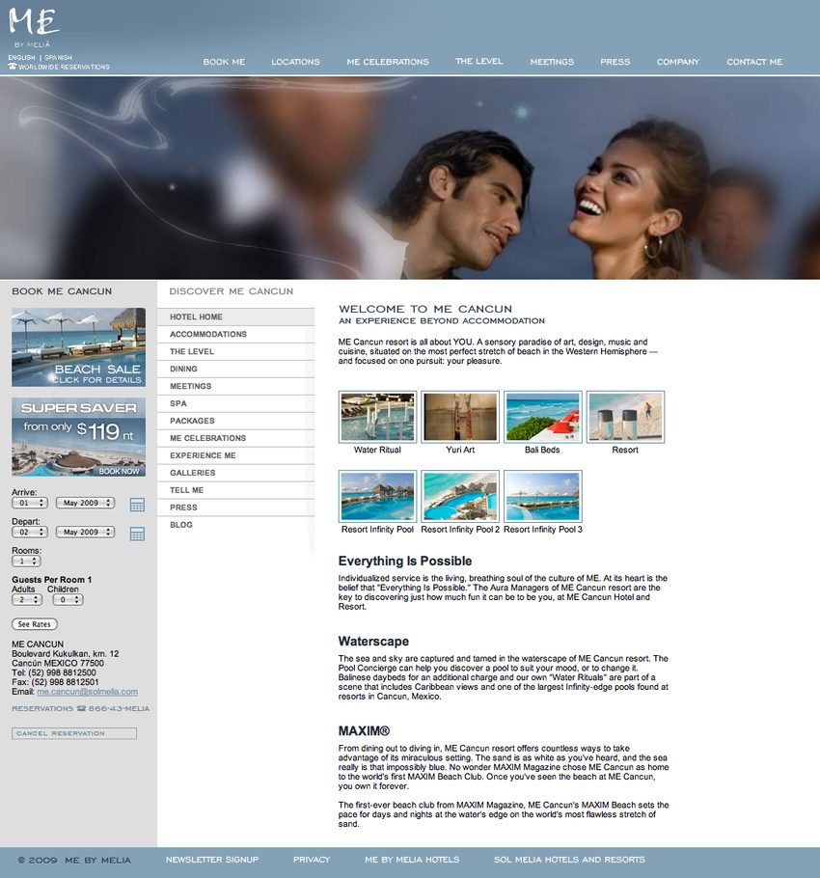Viewport: 820px width, 878px height.
Task: Switch language to Spanish
Action: point(58,57)
